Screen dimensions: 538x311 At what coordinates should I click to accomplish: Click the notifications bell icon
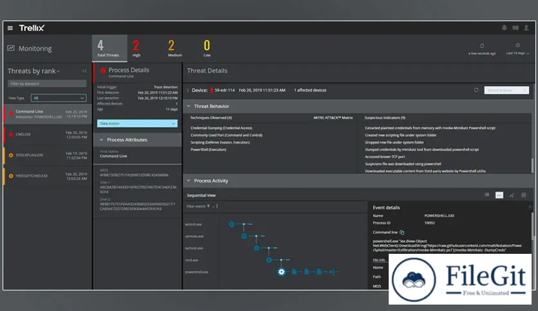click(x=505, y=28)
